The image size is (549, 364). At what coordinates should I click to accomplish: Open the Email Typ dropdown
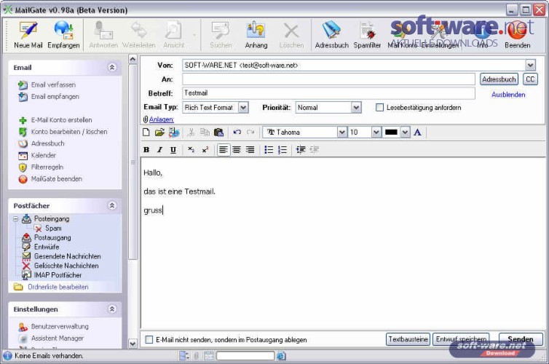pyautogui.click(x=244, y=108)
